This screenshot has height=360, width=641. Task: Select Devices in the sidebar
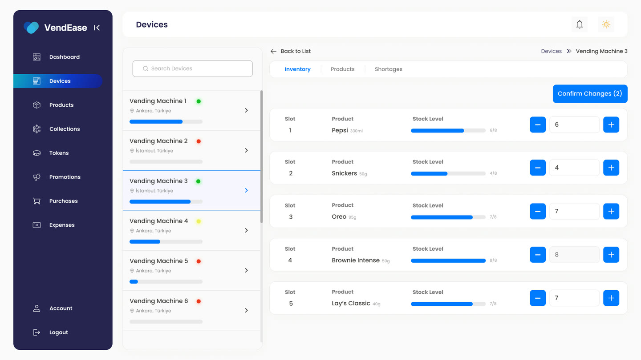58,81
